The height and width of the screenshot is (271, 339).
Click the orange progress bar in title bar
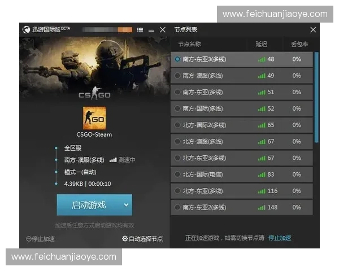[125, 29]
